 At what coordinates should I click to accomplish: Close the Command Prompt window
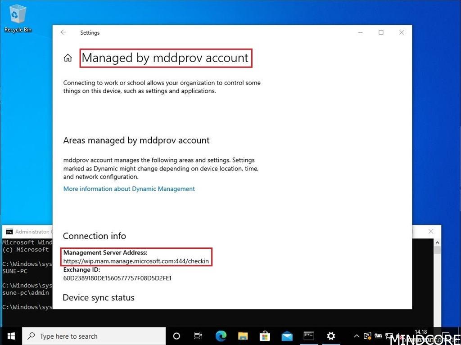tap(431, 232)
